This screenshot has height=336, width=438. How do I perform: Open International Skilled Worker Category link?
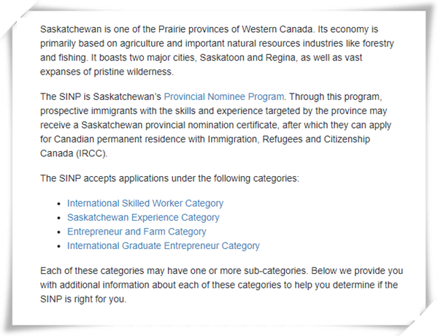click(145, 203)
